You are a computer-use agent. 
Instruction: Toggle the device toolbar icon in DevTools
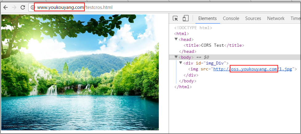click(186, 18)
